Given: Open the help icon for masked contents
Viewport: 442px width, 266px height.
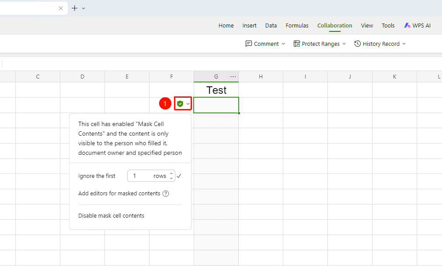Looking at the screenshot, I should (166, 194).
